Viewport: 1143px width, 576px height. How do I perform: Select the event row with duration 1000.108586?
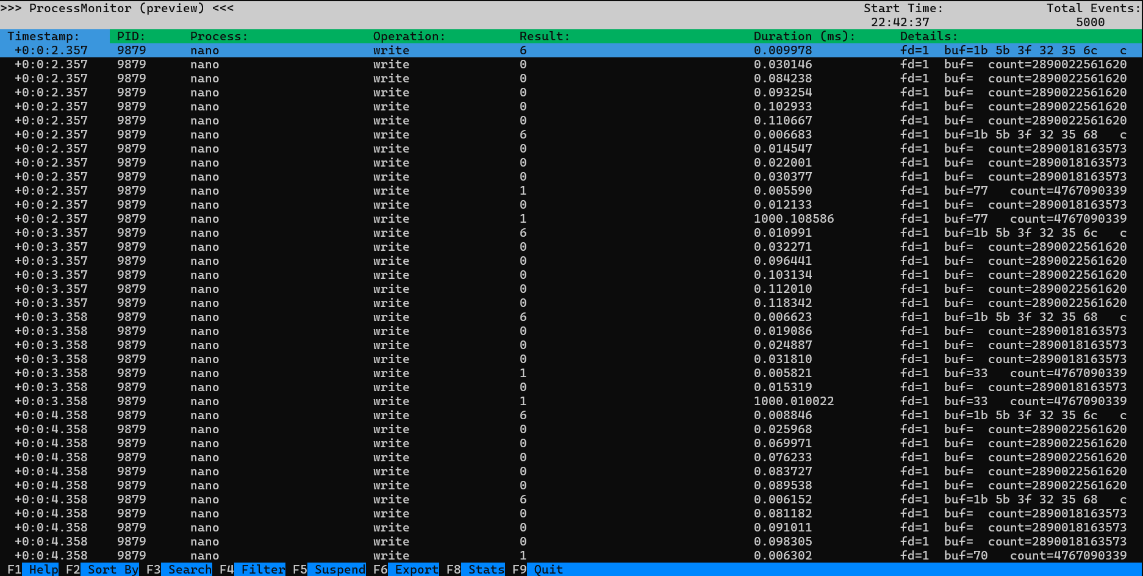coord(571,219)
